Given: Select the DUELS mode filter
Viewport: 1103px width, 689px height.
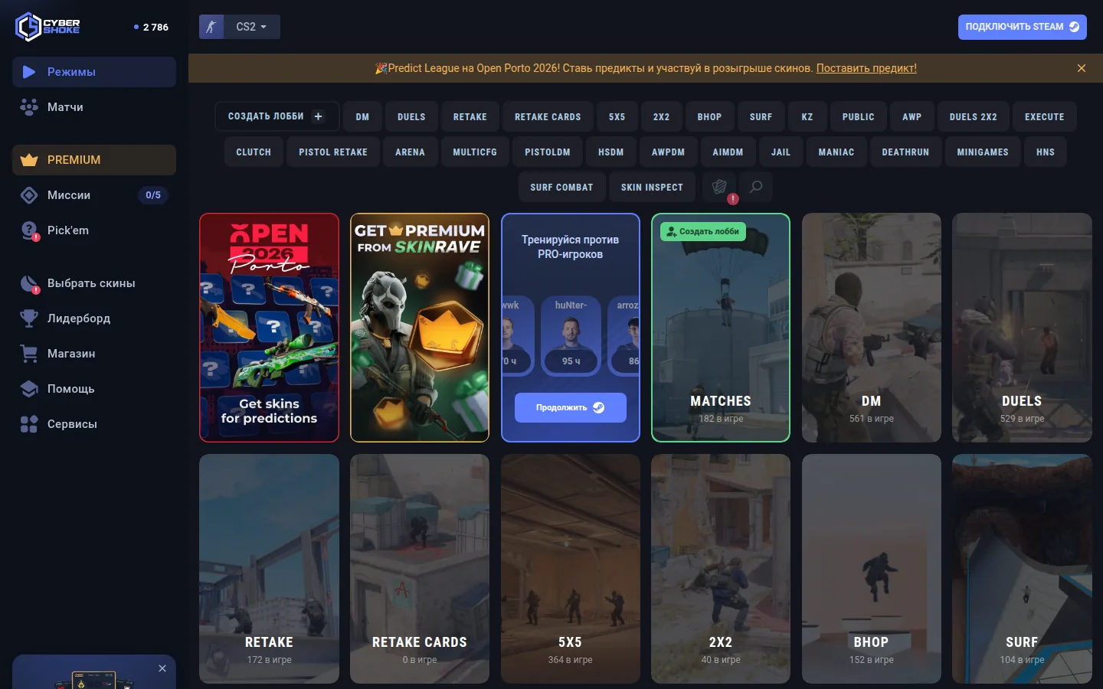Looking at the screenshot, I should (411, 117).
